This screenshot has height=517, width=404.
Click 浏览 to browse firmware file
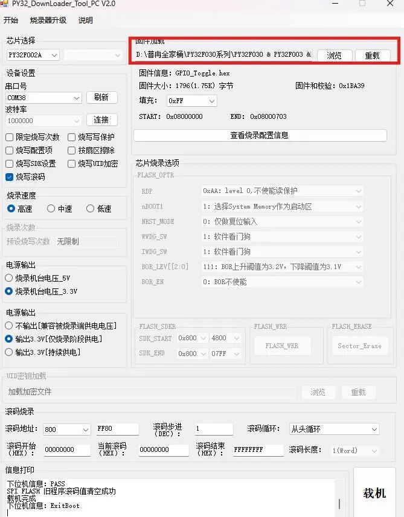pos(335,56)
